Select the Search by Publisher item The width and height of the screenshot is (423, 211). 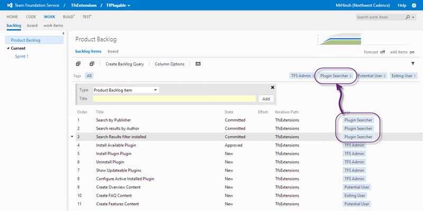pos(113,120)
